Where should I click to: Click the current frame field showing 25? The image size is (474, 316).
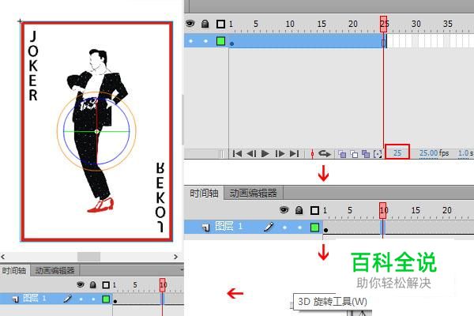click(x=397, y=152)
